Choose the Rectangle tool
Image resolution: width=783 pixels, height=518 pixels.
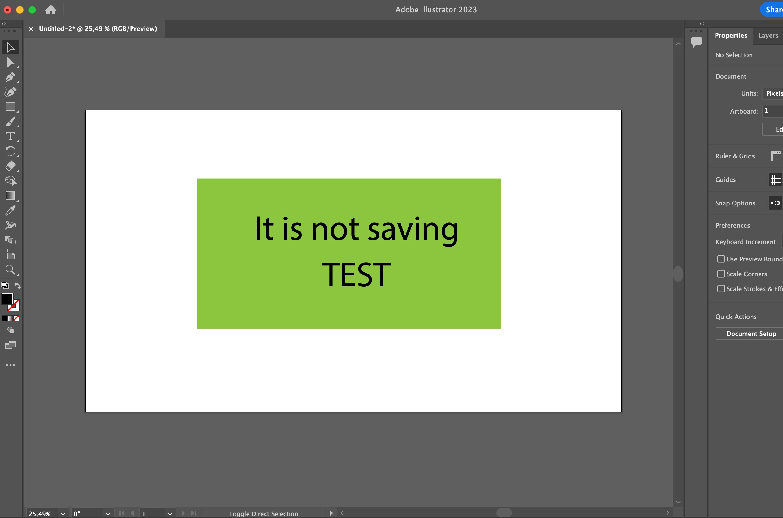point(10,107)
